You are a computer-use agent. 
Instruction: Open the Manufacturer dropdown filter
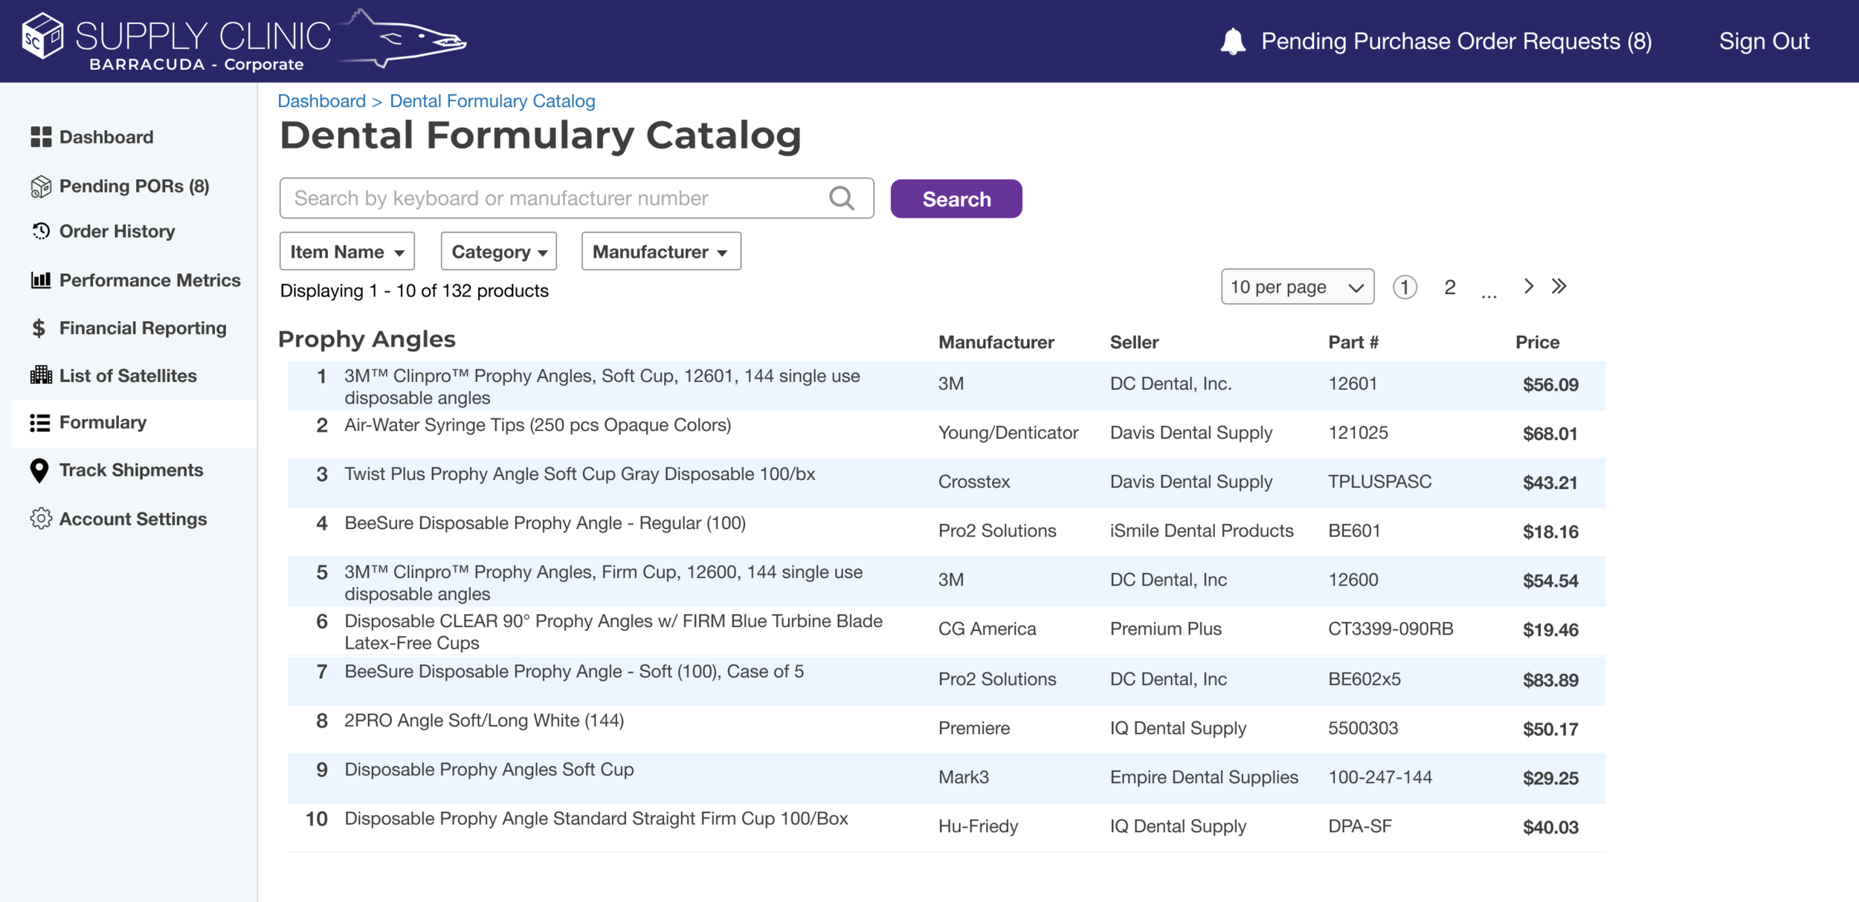pyautogui.click(x=661, y=251)
